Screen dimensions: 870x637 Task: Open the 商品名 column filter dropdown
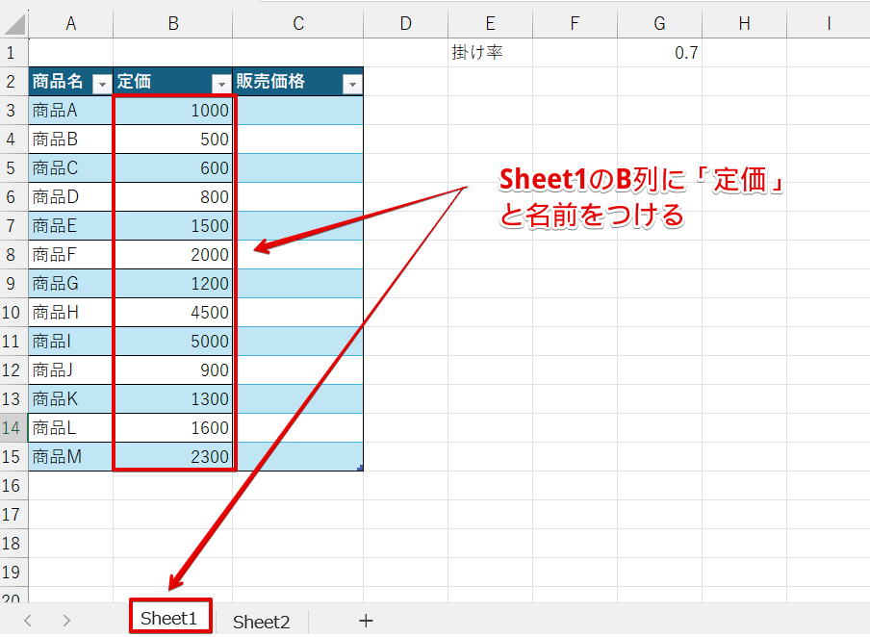[102, 84]
